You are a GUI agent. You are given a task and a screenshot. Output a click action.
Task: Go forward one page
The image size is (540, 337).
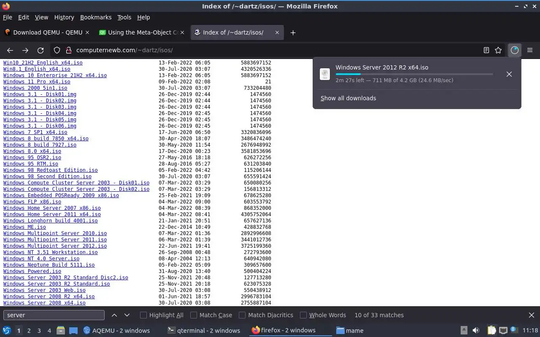pyautogui.click(x=25, y=50)
